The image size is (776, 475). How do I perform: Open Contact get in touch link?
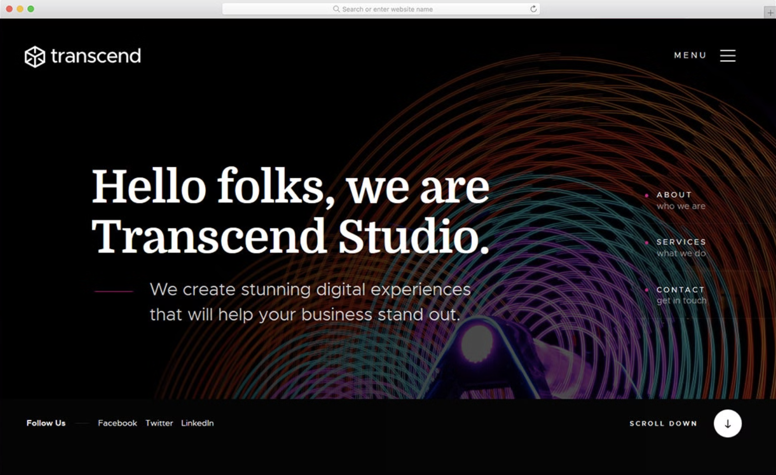point(681,295)
